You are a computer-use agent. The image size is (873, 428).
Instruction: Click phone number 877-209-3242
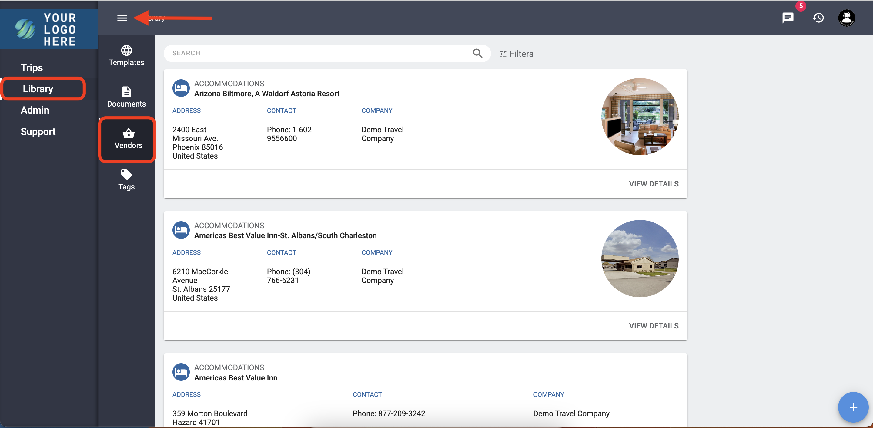click(389, 413)
